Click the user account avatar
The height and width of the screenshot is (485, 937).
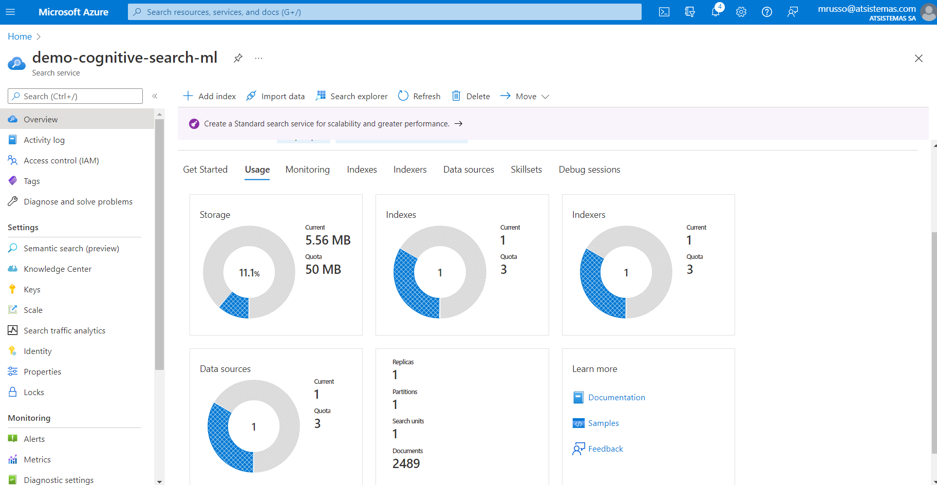(928, 12)
